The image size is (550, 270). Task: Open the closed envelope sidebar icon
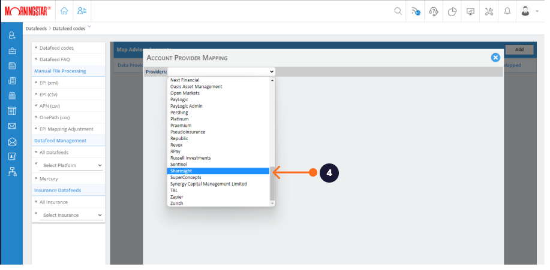(12, 126)
